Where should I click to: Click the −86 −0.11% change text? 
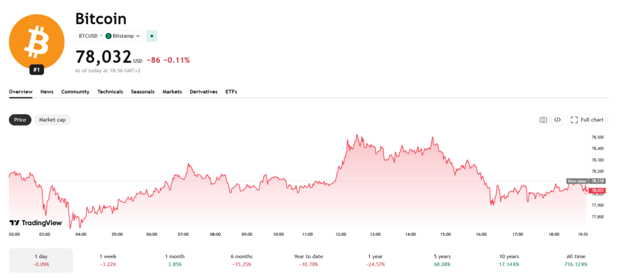coord(168,60)
